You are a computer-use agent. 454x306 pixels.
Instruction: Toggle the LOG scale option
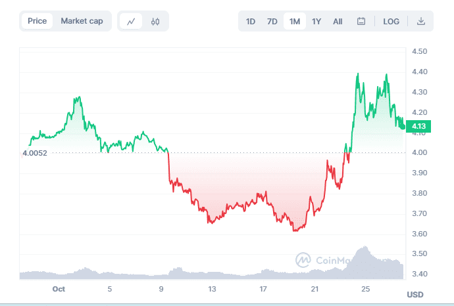(x=391, y=21)
